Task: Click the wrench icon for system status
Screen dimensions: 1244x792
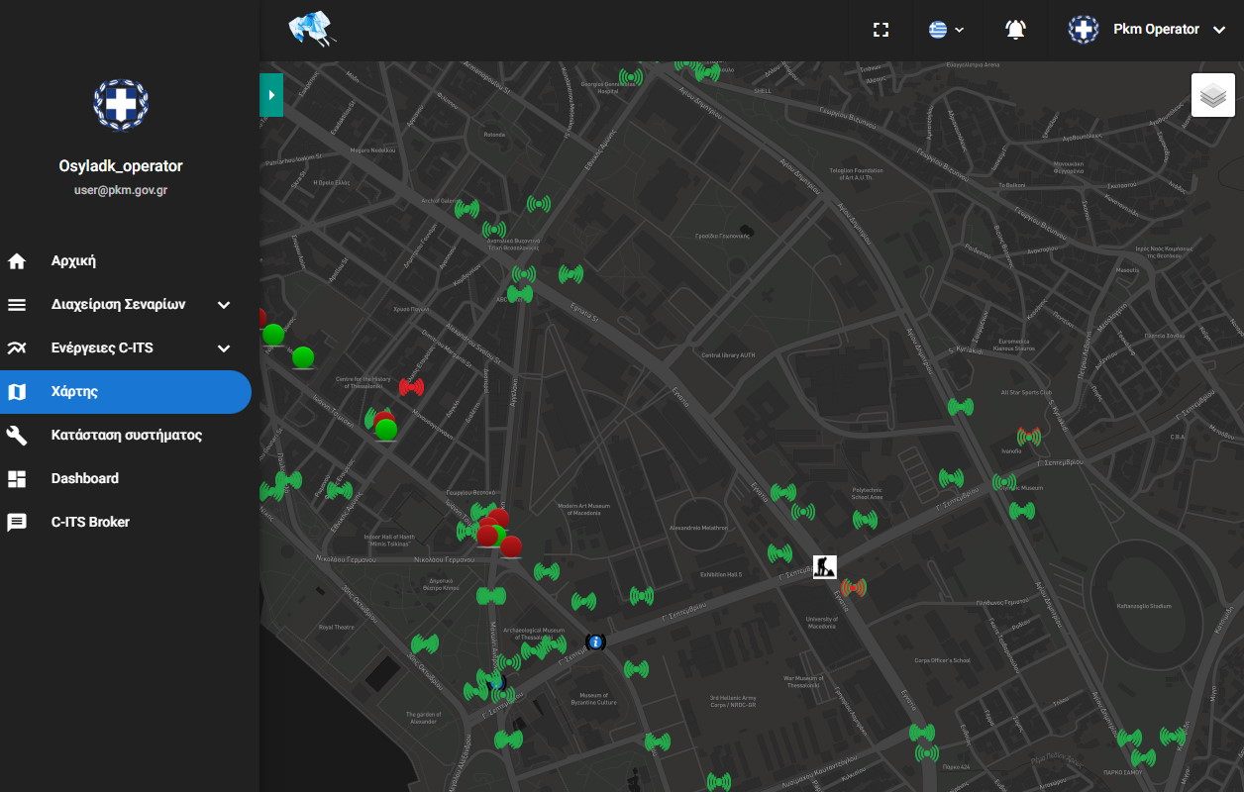Action: [17, 436]
